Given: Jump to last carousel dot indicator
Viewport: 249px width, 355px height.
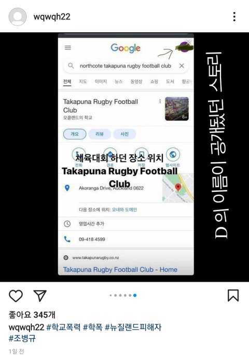Looking at the screenshot, I should [135, 295].
